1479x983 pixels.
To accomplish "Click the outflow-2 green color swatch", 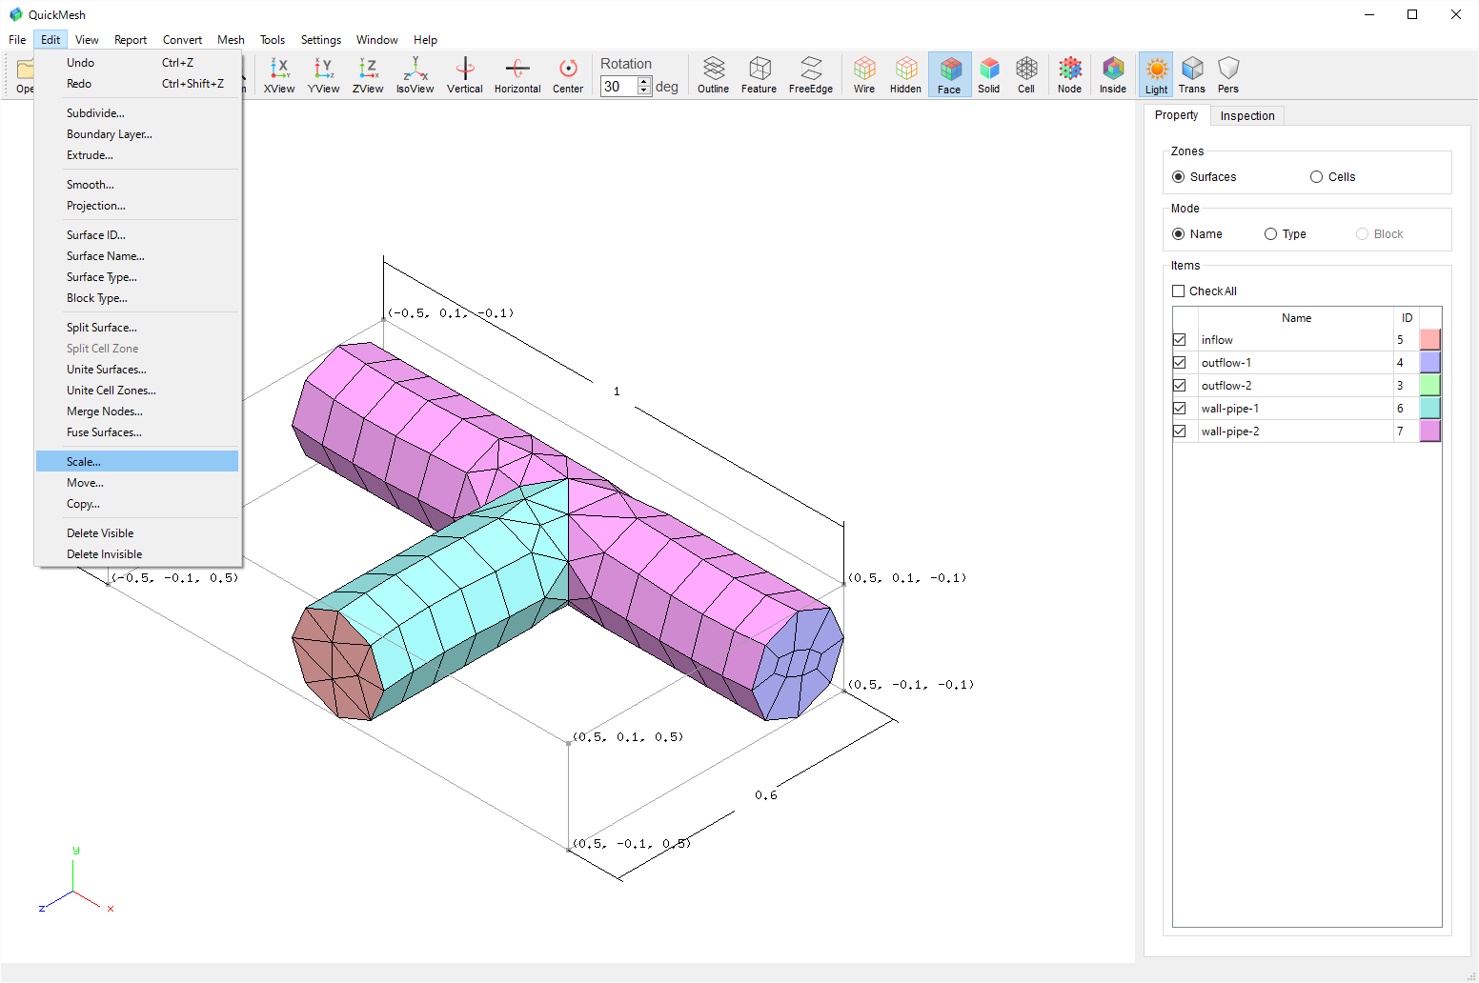I will pyautogui.click(x=1429, y=386).
